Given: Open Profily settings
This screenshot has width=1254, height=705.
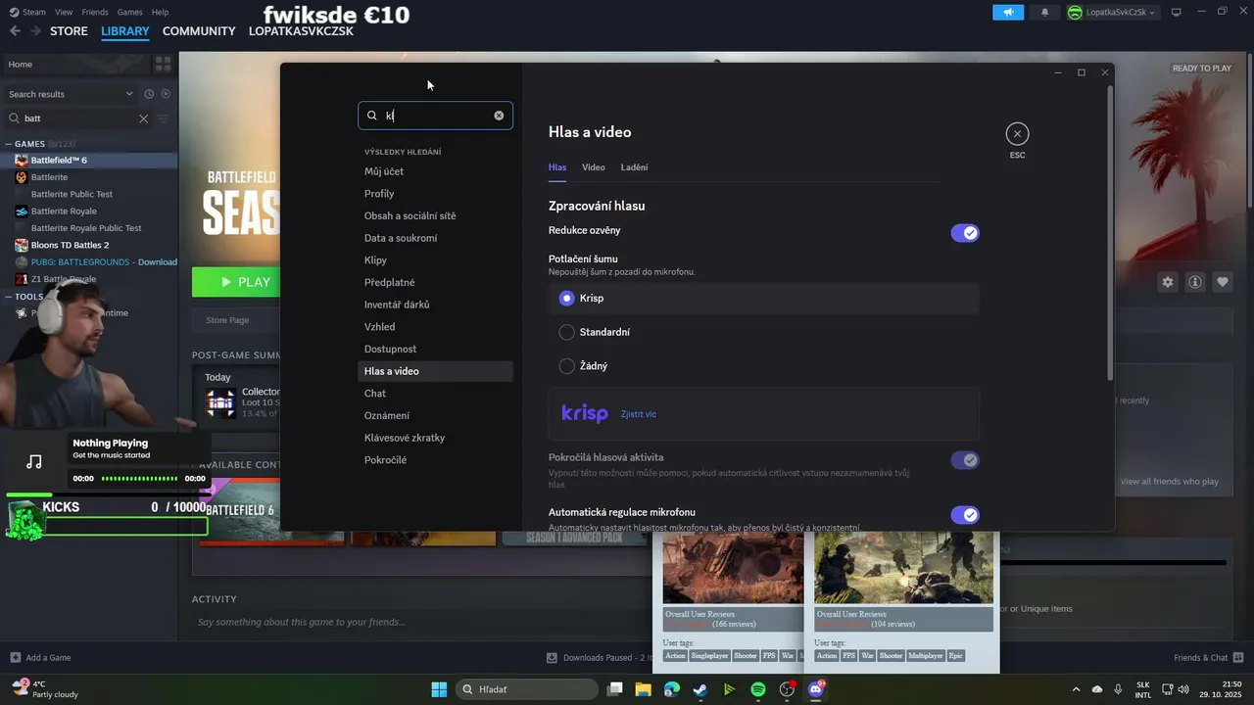Looking at the screenshot, I should pyautogui.click(x=435, y=194).
